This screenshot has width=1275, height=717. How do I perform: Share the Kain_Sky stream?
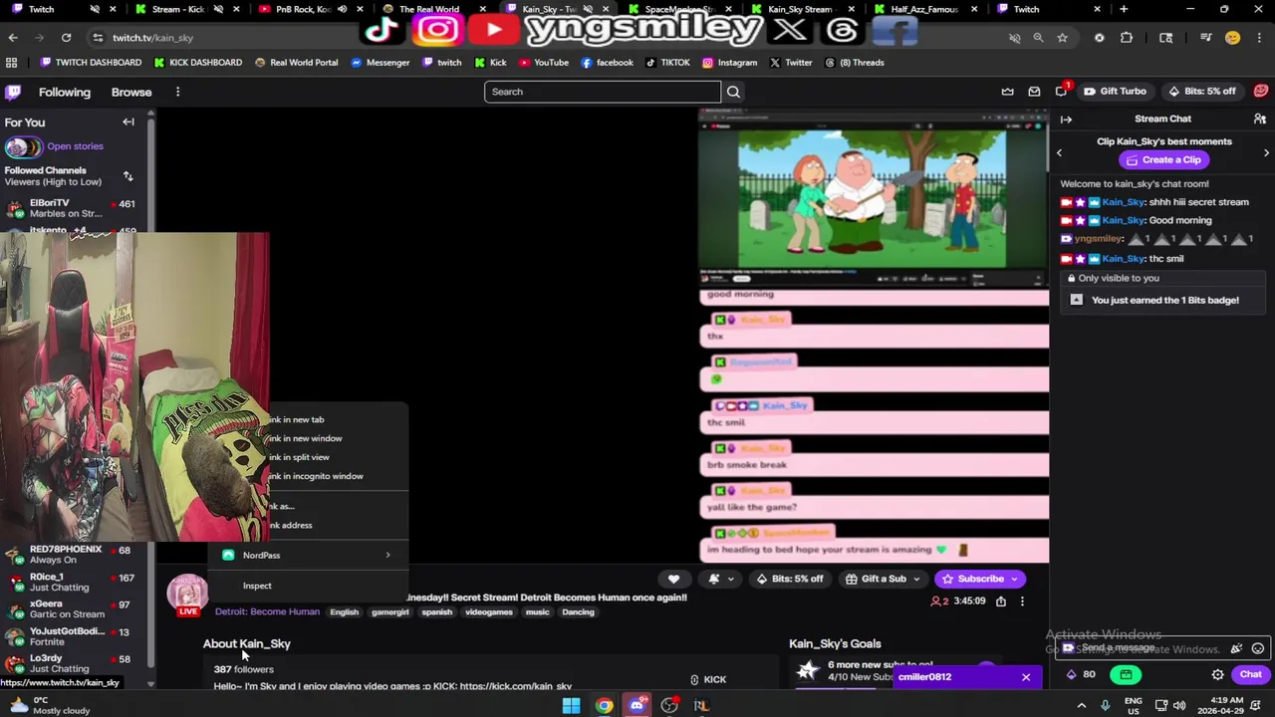(x=1001, y=601)
